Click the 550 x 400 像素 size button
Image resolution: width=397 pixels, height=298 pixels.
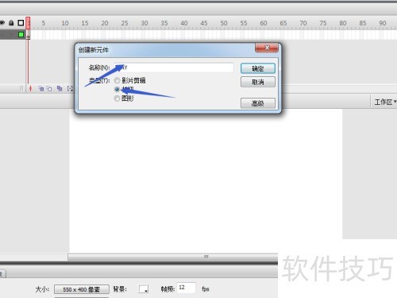click(82, 289)
